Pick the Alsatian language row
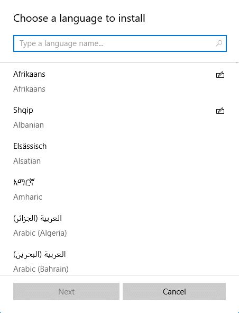239x313 pixels. click(119, 153)
